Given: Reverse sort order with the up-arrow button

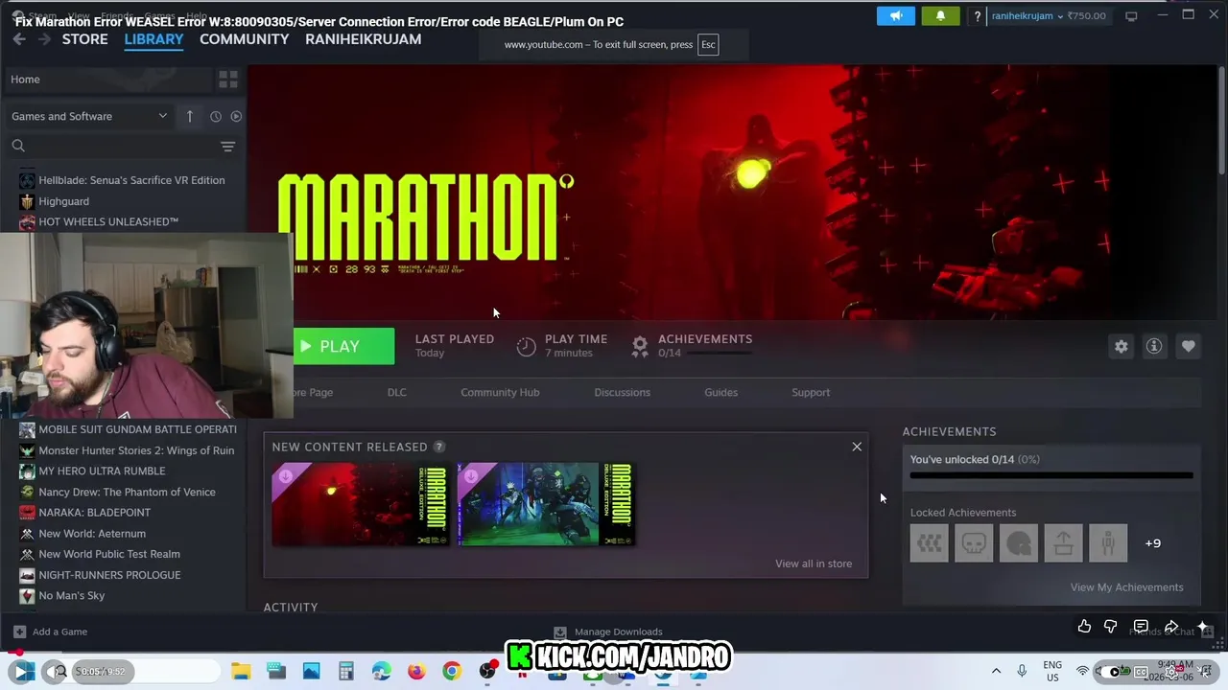Looking at the screenshot, I should [190, 116].
